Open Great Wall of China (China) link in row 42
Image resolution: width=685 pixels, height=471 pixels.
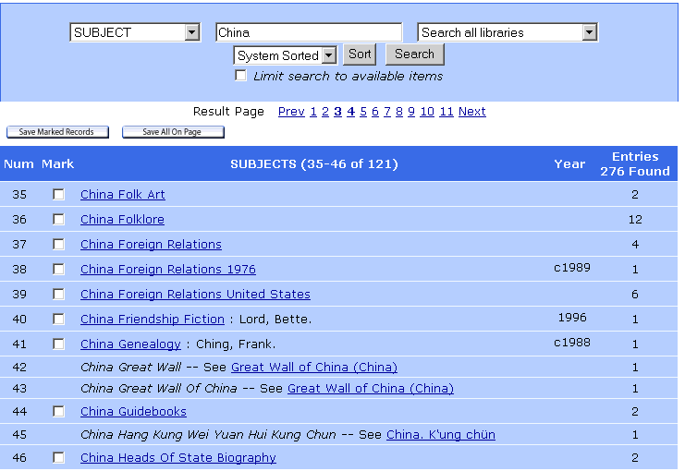pyautogui.click(x=314, y=368)
